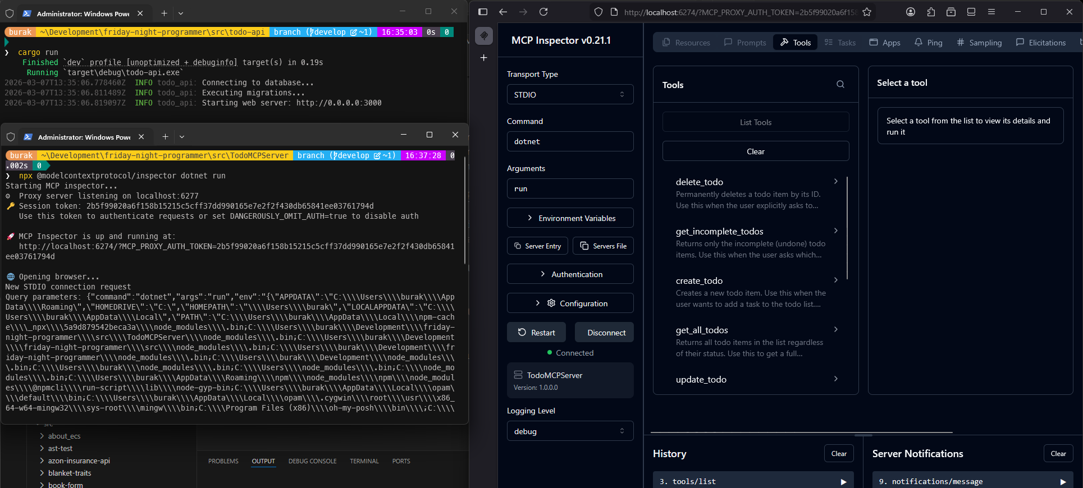This screenshot has width=1083, height=488.
Task: Reload the MCP Inspector page
Action: pos(543,12)
